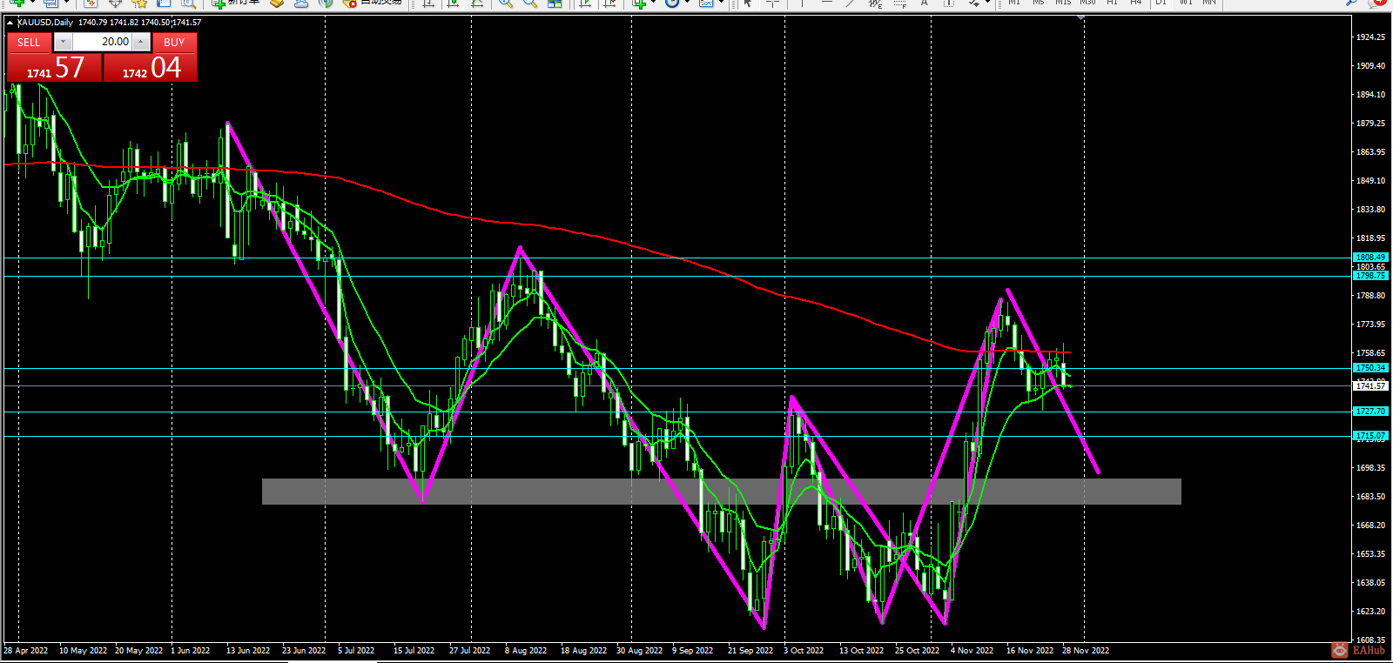The width and height of the screenshot is (1393, 663).
Task: Select the cursor arrow tool
Action: [748, 3]
